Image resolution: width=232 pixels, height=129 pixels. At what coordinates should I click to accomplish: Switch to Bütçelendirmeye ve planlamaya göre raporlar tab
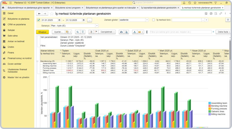click(29, 8)
